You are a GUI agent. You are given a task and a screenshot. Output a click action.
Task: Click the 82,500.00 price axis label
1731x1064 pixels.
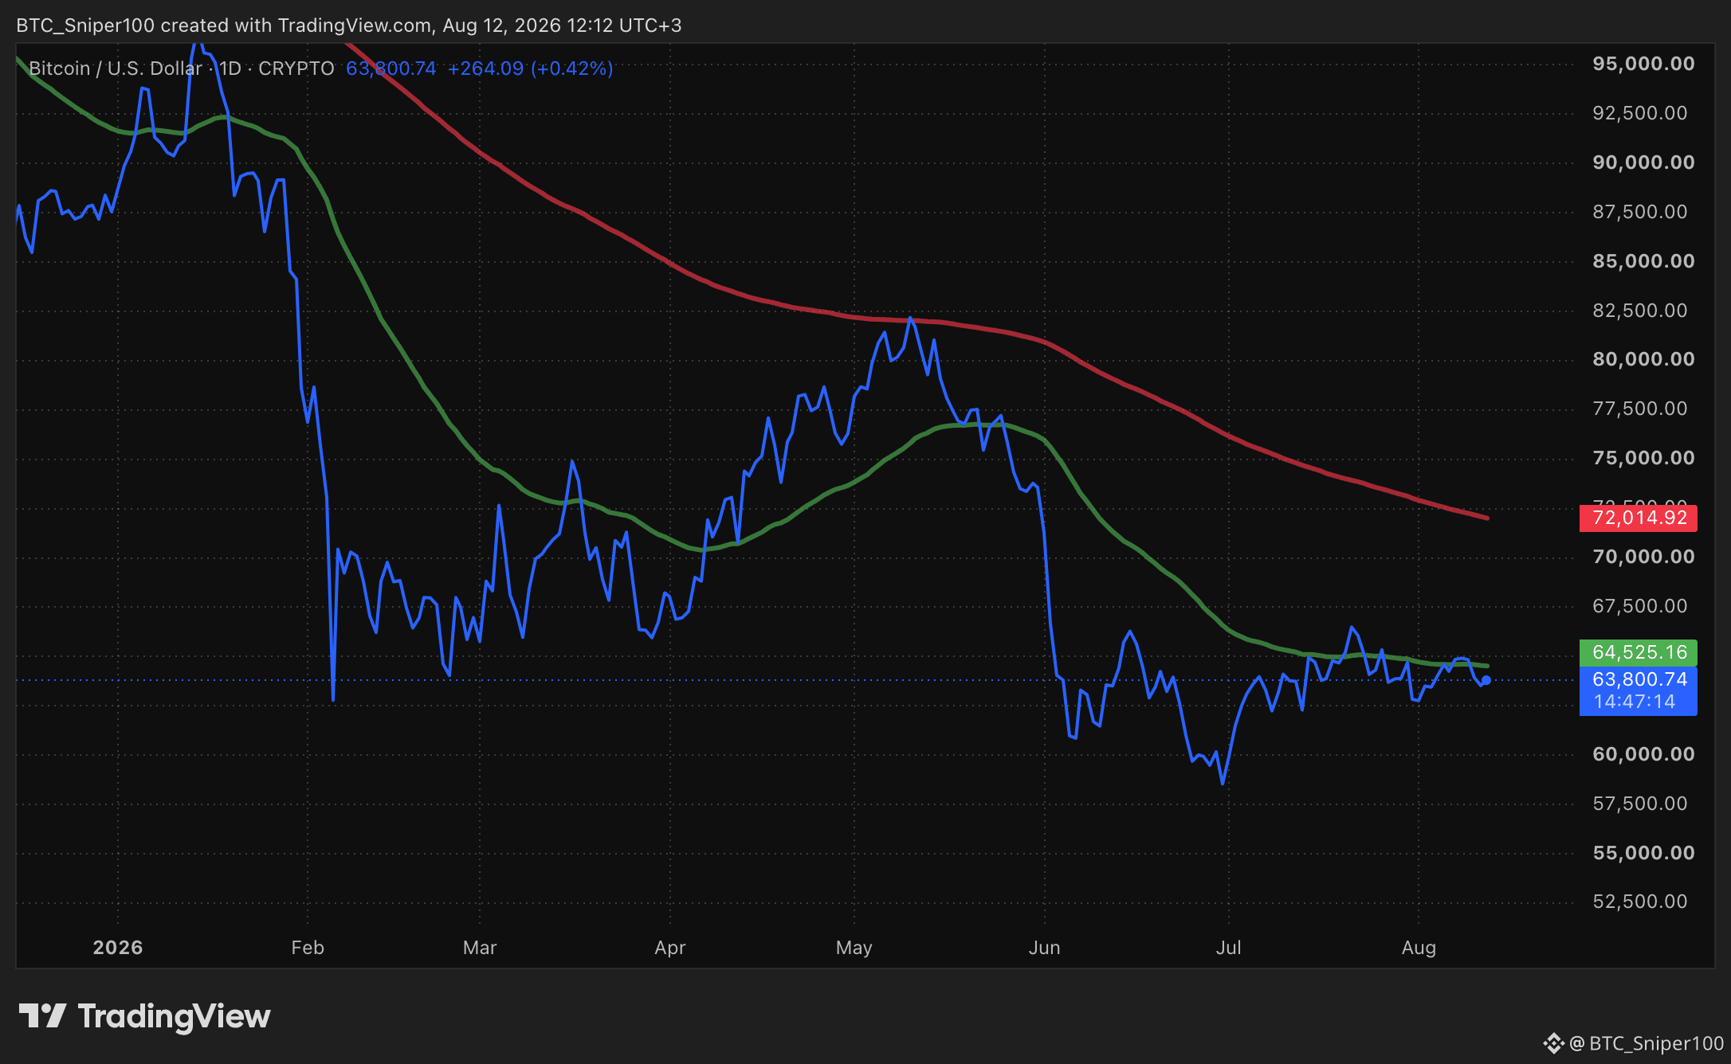coord(1640,311)
